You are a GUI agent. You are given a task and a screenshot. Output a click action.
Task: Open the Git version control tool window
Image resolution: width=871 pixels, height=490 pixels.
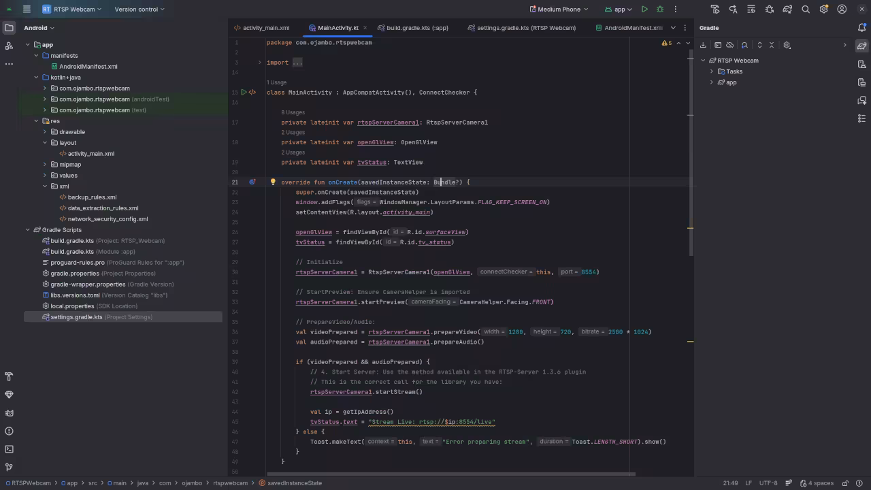9,467
